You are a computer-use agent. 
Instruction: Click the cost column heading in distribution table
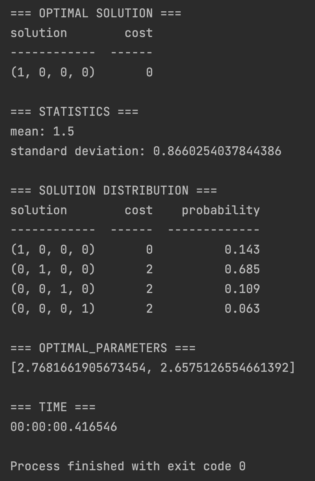[x=139, y=210]
